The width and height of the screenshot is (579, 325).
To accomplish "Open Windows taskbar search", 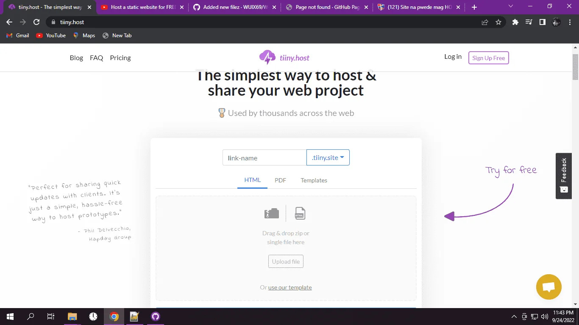I will coord(31,317).
